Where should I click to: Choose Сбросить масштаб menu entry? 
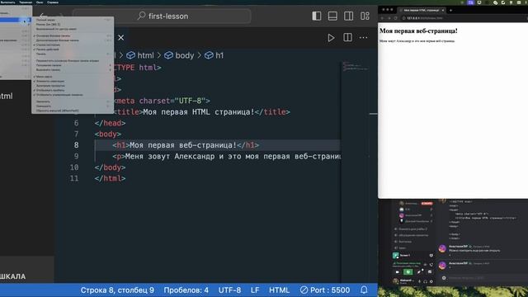pyautogui.click(x=73, y=111)
